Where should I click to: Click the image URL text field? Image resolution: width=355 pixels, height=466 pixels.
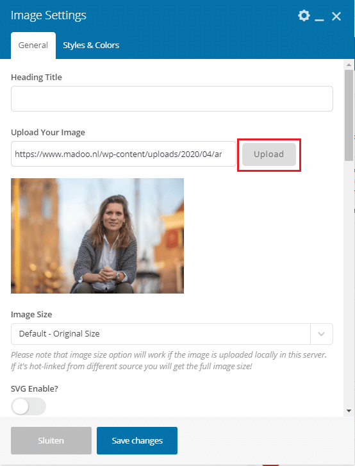pos(124,154)
